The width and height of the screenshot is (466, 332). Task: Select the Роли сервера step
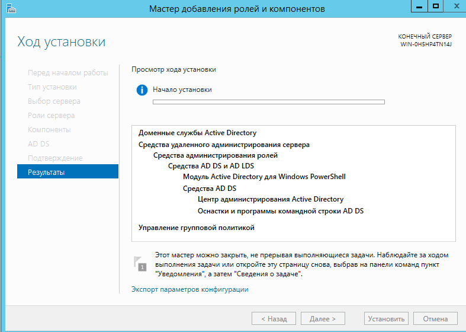52,116
